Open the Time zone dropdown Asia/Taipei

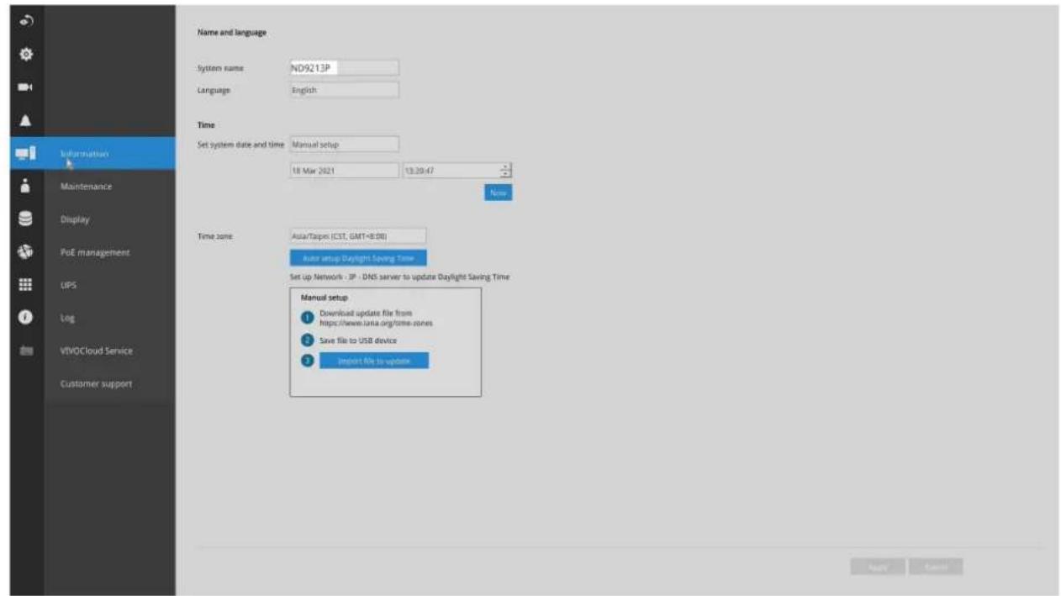(357, 236)
